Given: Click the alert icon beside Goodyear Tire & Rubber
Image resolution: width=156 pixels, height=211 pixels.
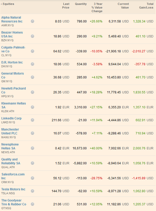Looking at the screenshot, I should tap(32, 204).
